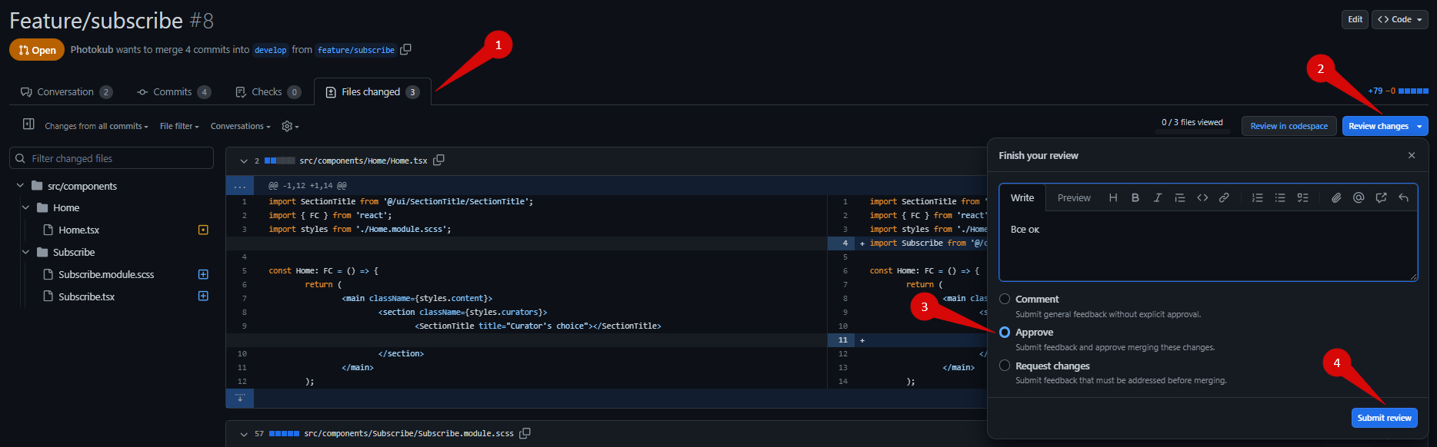Collapse the src/components folder in the tree
The width and height of the screenshot is (1437, 447).
(20, 186)
